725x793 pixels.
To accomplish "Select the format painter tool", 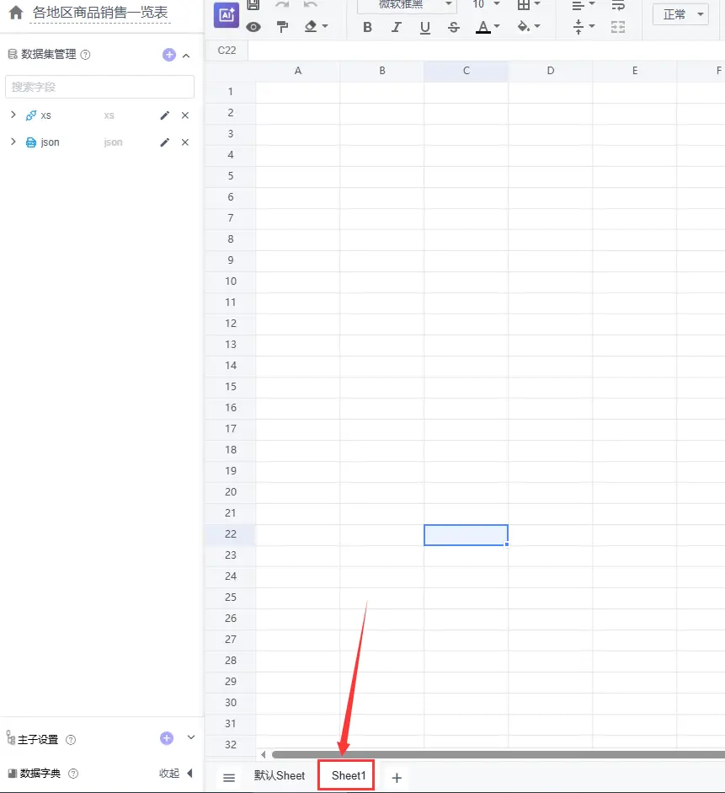I will (282, 27).
